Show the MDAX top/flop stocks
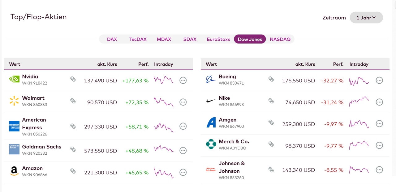The width and height of the screenshot is (396, 192). [x=164, y=39]
